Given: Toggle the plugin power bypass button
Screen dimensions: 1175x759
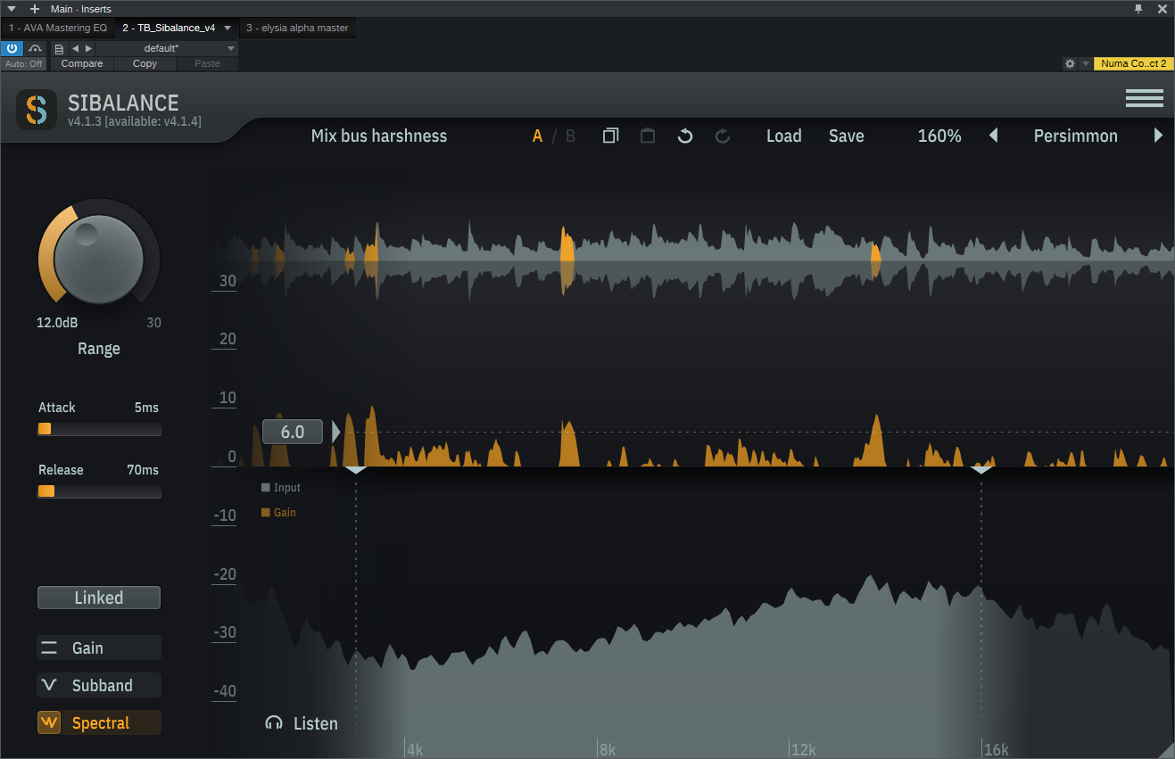Looking at the screenshot, I should point(12,48).
